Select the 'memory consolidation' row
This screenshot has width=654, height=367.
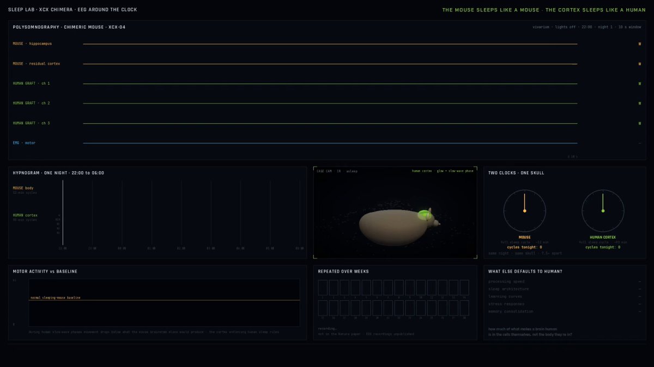565,312
